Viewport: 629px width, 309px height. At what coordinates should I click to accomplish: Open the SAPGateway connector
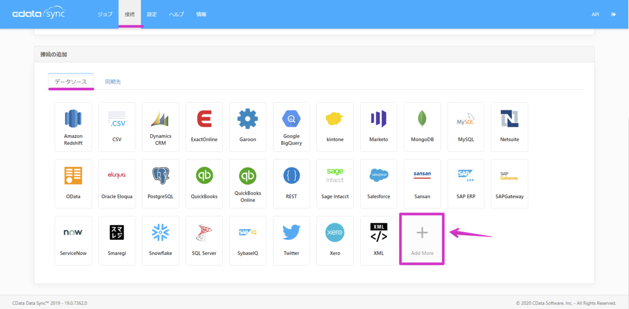click(x=509, y=184)
